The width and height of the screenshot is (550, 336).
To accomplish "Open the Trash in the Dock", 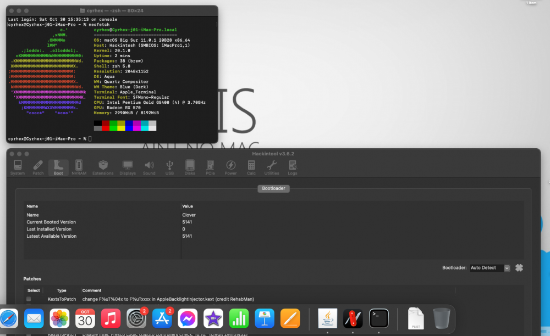I will coord(442,318).
